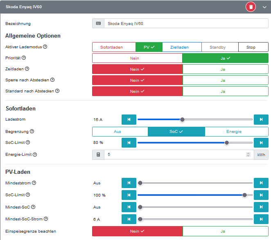Screen dimensions: 271x240
Task: Click help icon next to Aktiver Lademodus
Action: (45, 47)
